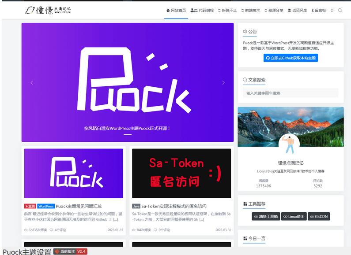Open the Puock post thumbnail
Screen dimensions: 351x255
point(74,173)
